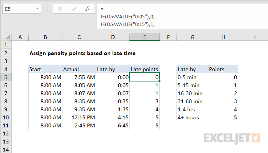Select '1-4 hrs' lookup cell
This screenshot has height=153, width=268.
point(193,109)
